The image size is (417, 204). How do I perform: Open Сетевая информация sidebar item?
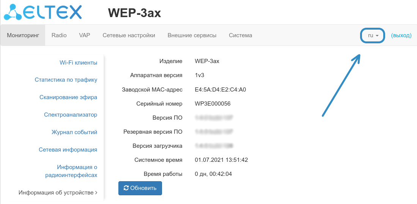tap(68, 150)
